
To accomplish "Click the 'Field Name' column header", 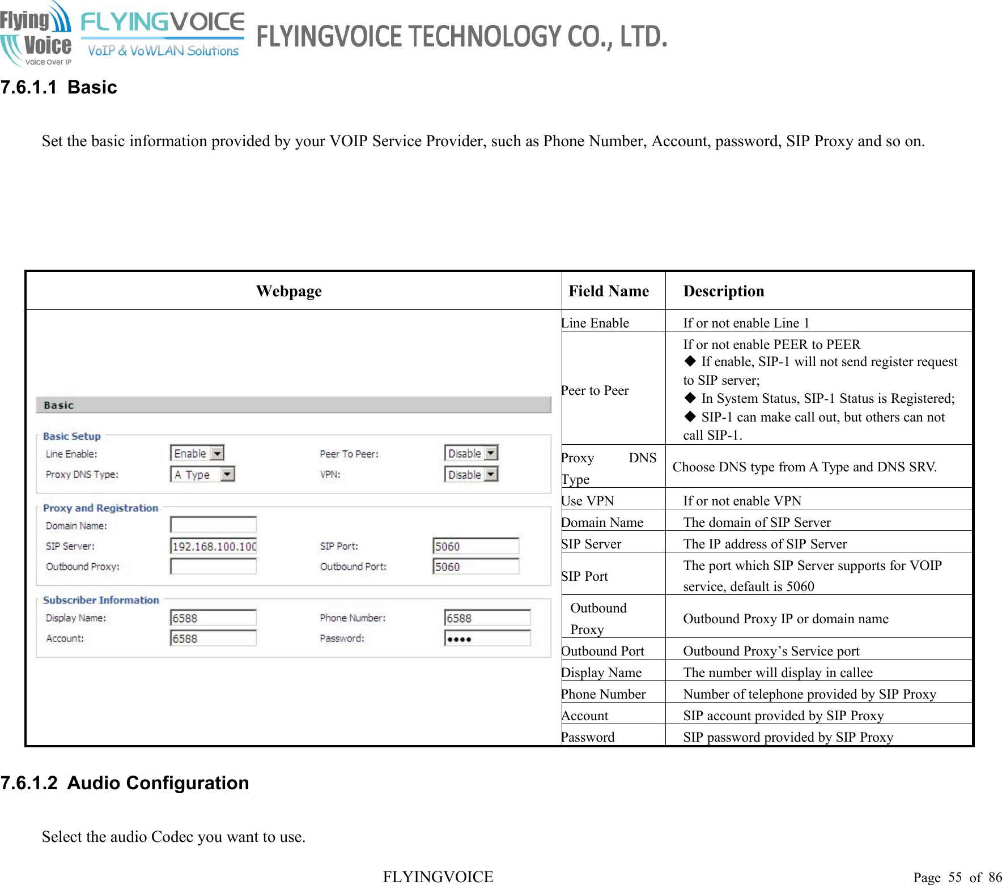I will (x=609, y=291).
